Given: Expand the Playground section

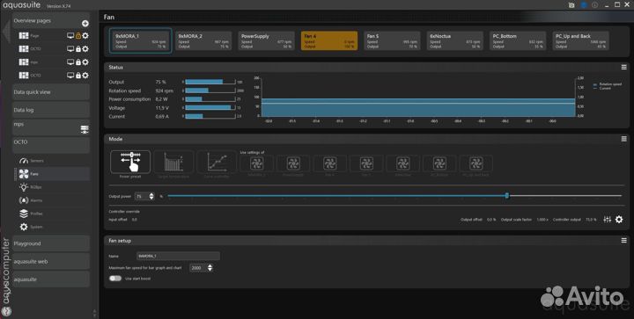Looking at the screenshot, I should (51, 243).
